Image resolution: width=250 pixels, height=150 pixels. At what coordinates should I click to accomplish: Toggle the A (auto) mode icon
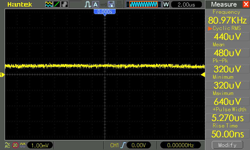[96, 4]
